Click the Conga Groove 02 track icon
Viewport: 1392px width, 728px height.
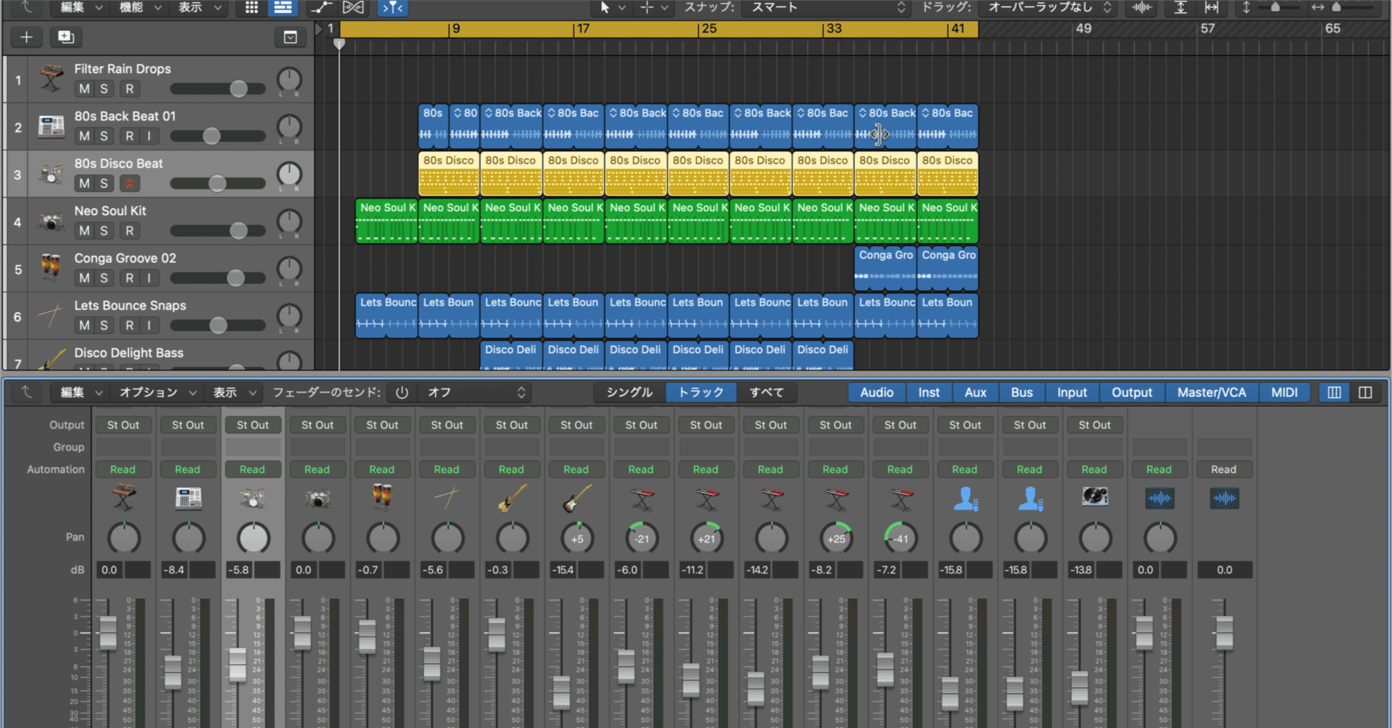[51, 267]
